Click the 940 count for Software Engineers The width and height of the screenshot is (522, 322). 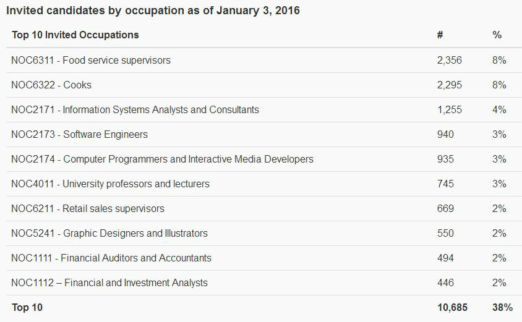(x=445, y=135)
